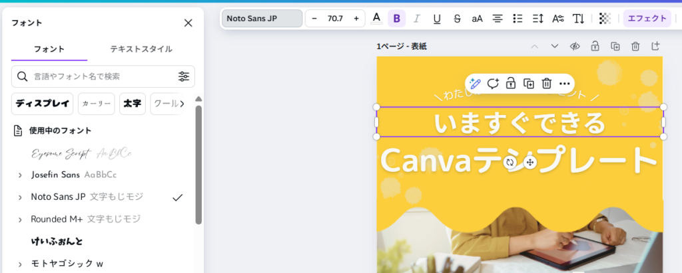Add comment from floating toolbar
The image size is (682, 273).
(493, 83)
